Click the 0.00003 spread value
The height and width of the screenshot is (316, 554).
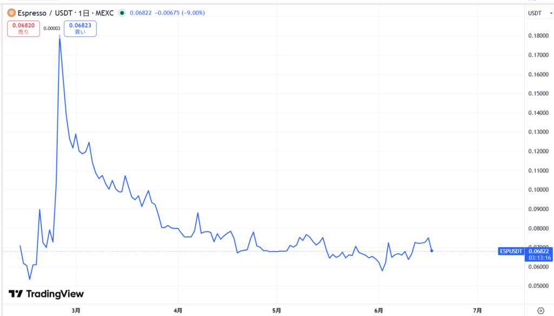click(x=52, y=29)
